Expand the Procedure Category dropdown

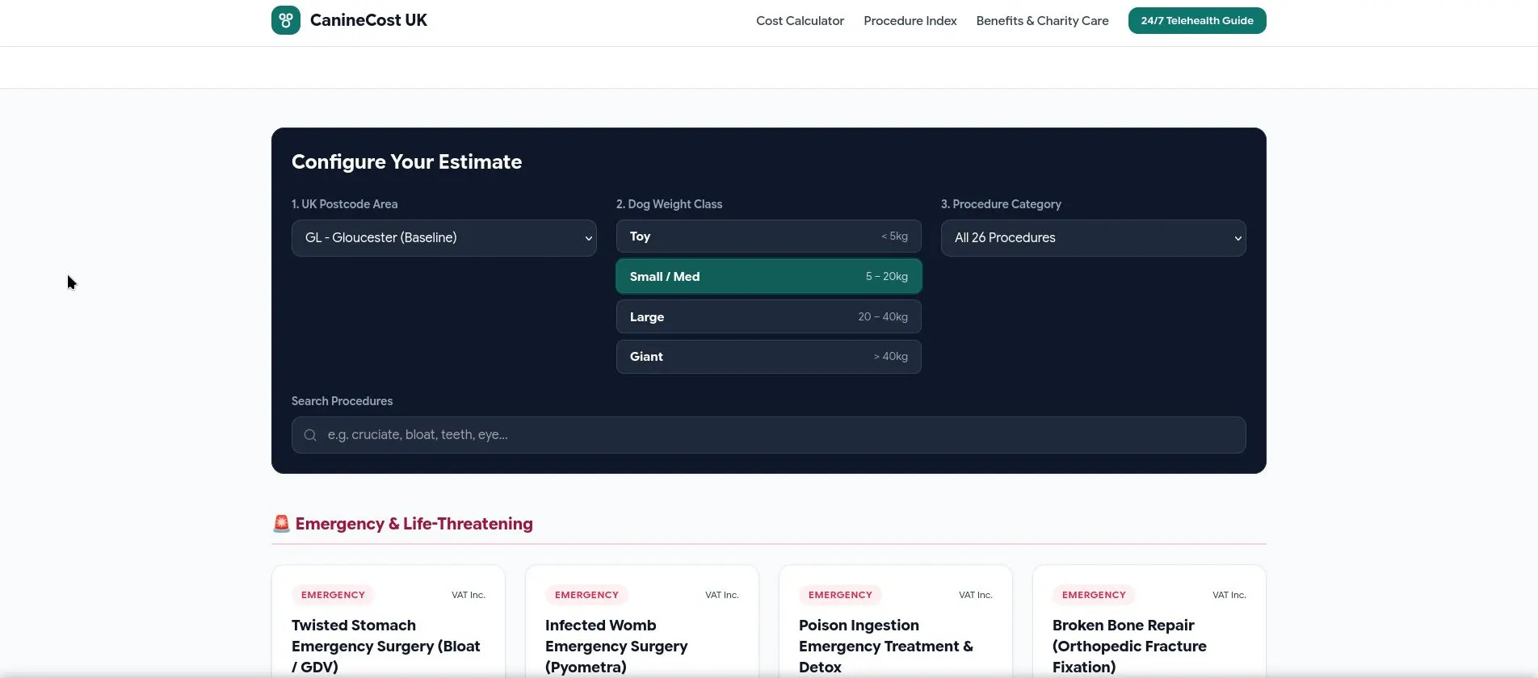(x=1093, y=238)
